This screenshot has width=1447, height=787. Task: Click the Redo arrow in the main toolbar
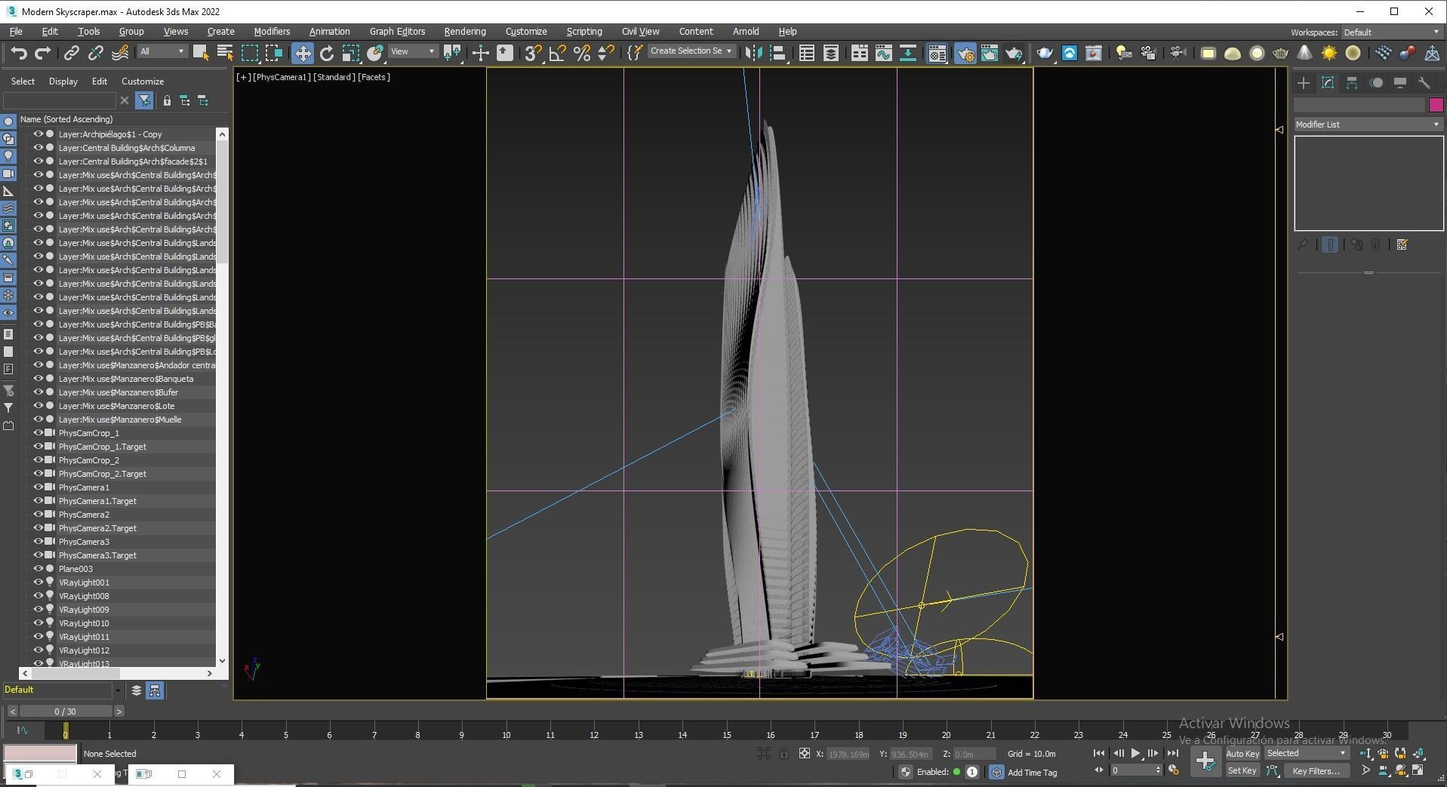point(43,53)
